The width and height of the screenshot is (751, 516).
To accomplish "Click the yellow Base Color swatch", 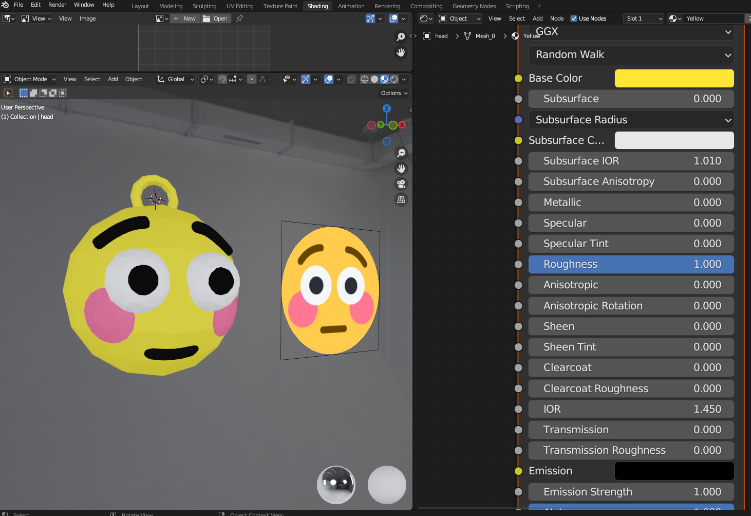I will pos(674,78).
